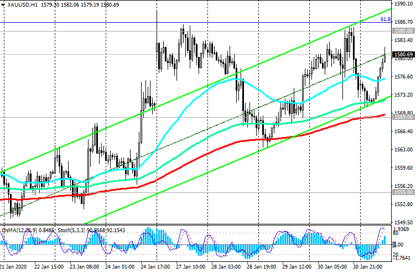Click the 24 Jan 17:00 time label
This screenshot has height=273, width=416.
pos(155,266)
